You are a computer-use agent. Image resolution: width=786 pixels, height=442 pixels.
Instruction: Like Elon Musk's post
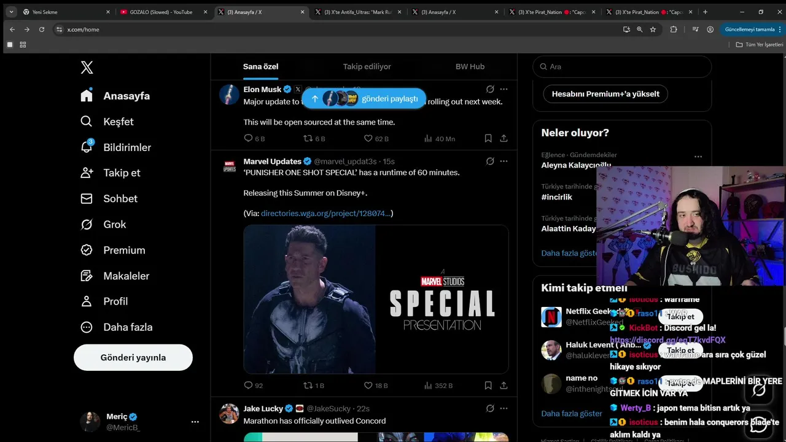[376, 139]
